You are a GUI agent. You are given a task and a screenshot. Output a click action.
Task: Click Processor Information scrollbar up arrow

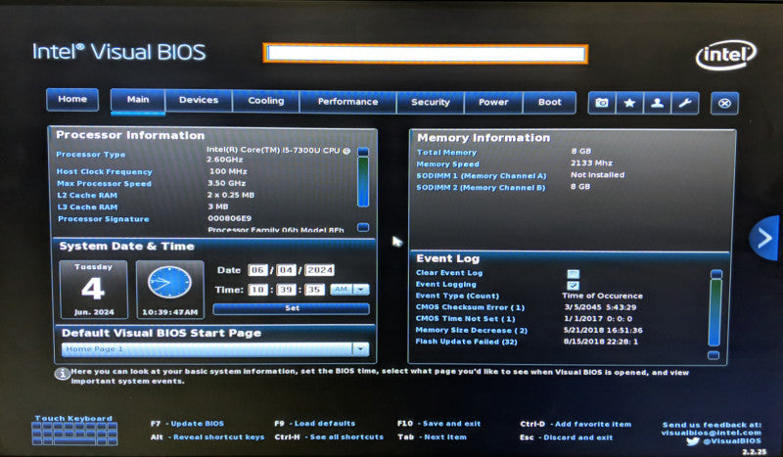tap(363, 152)
